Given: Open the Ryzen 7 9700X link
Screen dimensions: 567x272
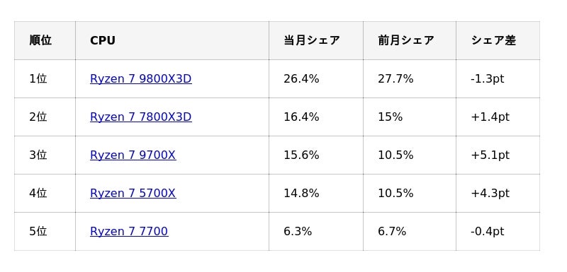Looking at the screenshot, I should [133, 155].
